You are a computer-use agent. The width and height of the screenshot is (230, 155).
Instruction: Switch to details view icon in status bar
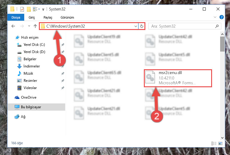tap(214, 143)
